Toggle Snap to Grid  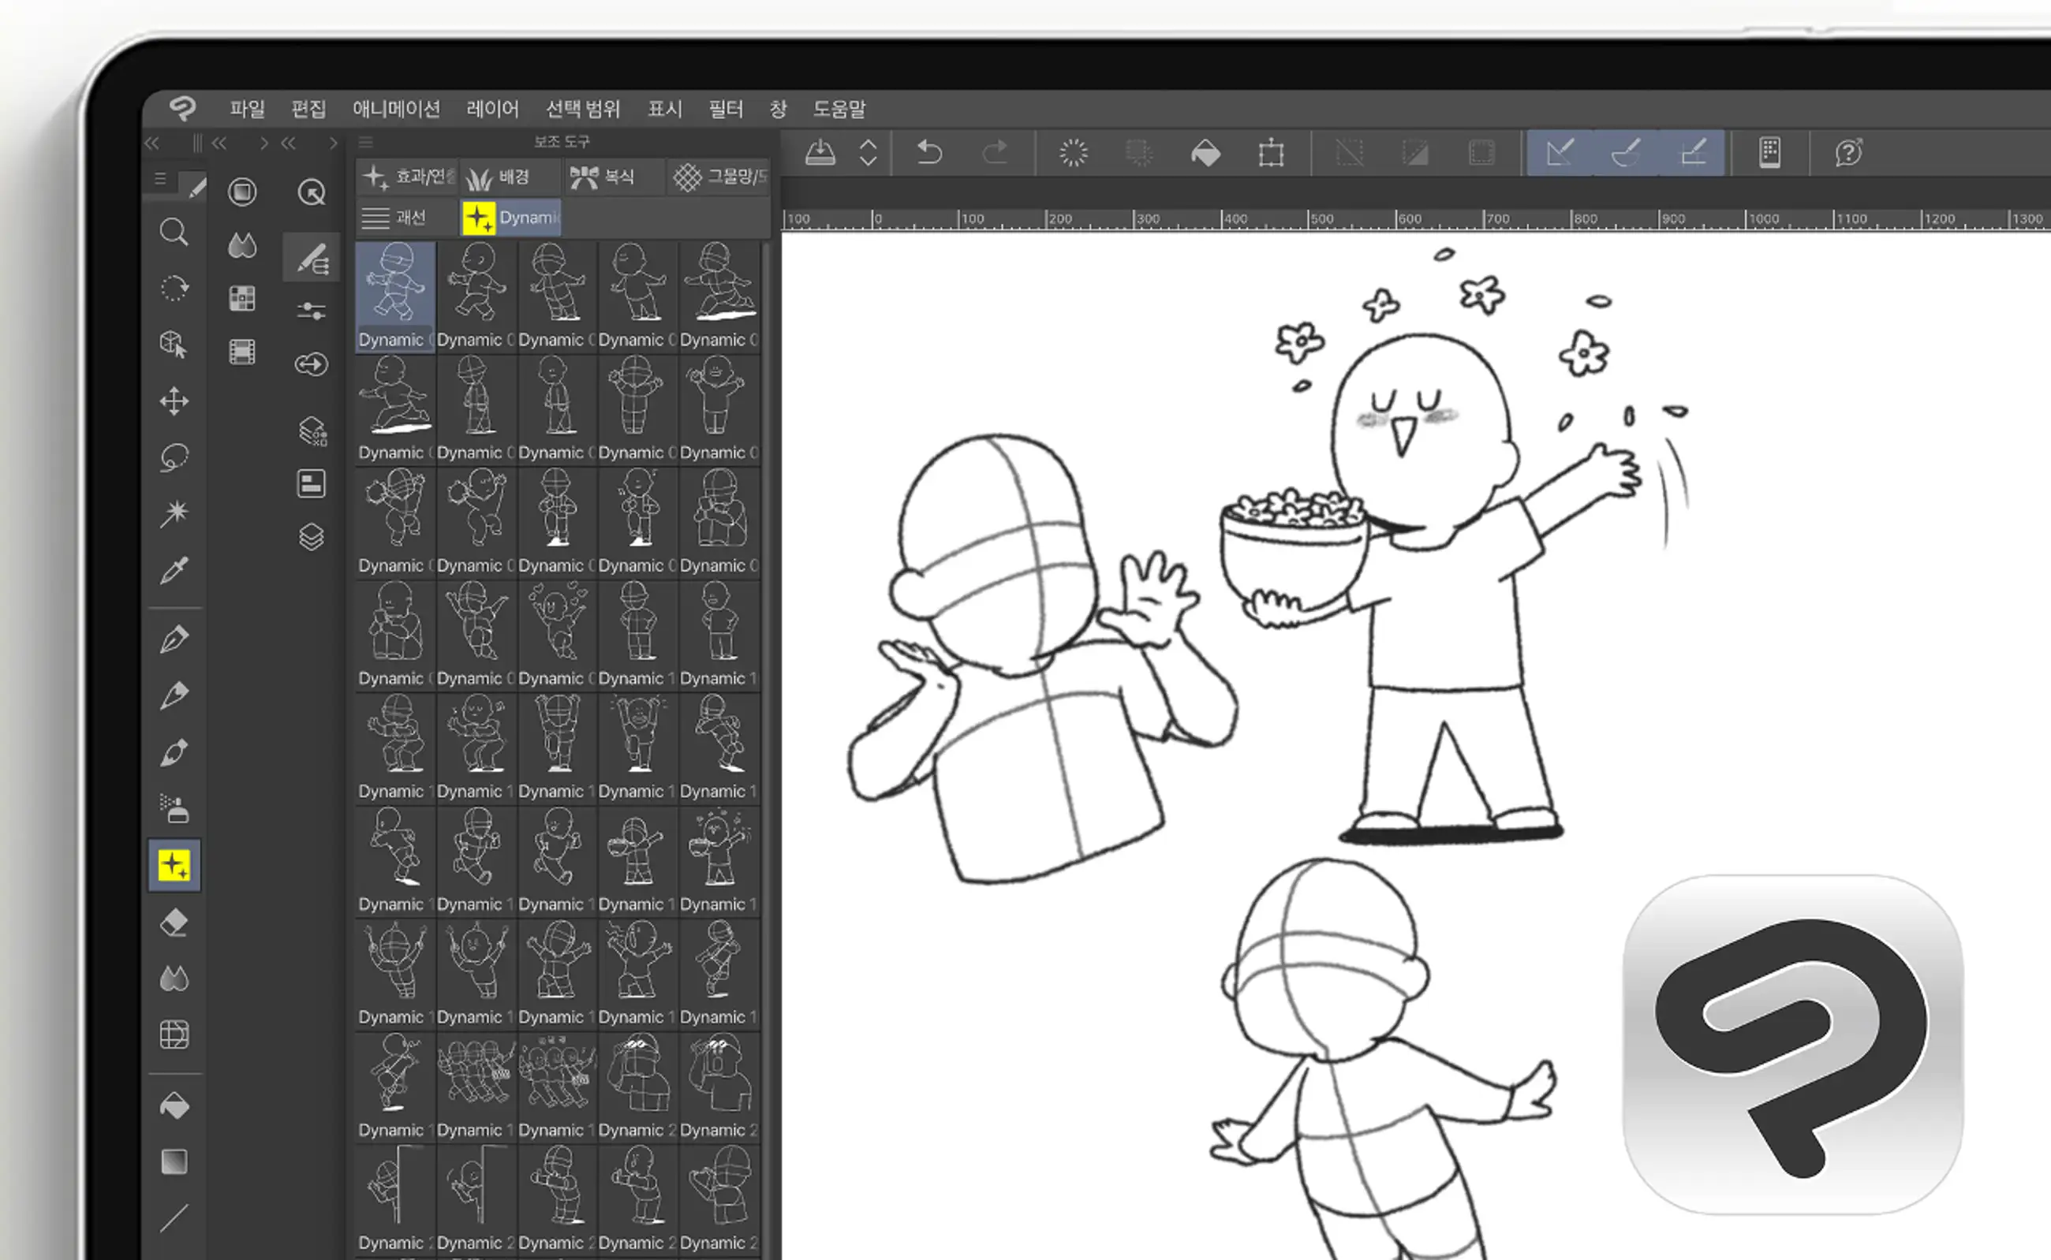click(x=1693, y=152)
